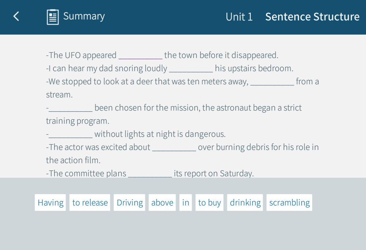The image size is (366, 250).
Task: Select the blank after 'The committee plans'
Action: click(150, 174)
